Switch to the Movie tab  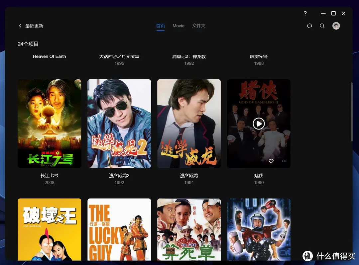tap(179, 26)
